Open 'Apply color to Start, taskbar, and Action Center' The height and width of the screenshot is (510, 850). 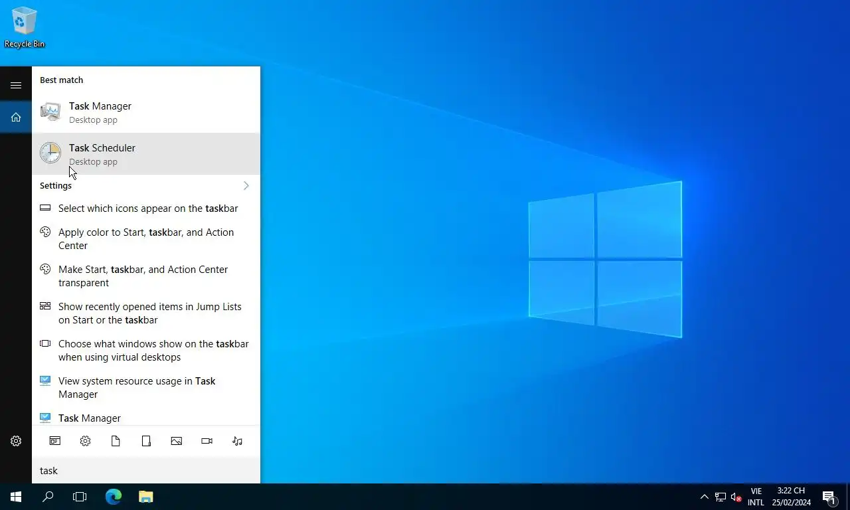pos(146,239)
